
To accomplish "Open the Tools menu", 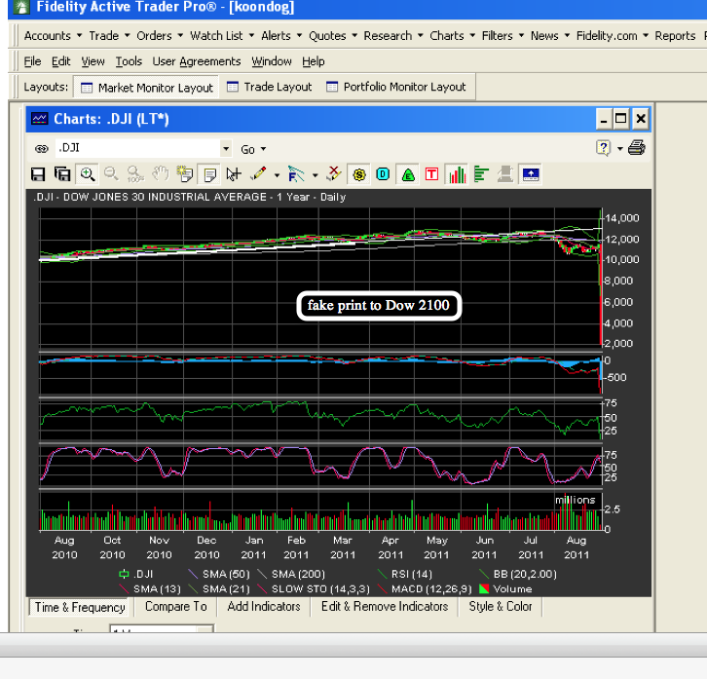I will click(129, 61).
